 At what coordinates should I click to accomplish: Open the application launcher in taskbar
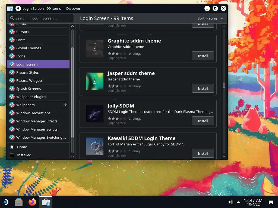pos(6,202)
